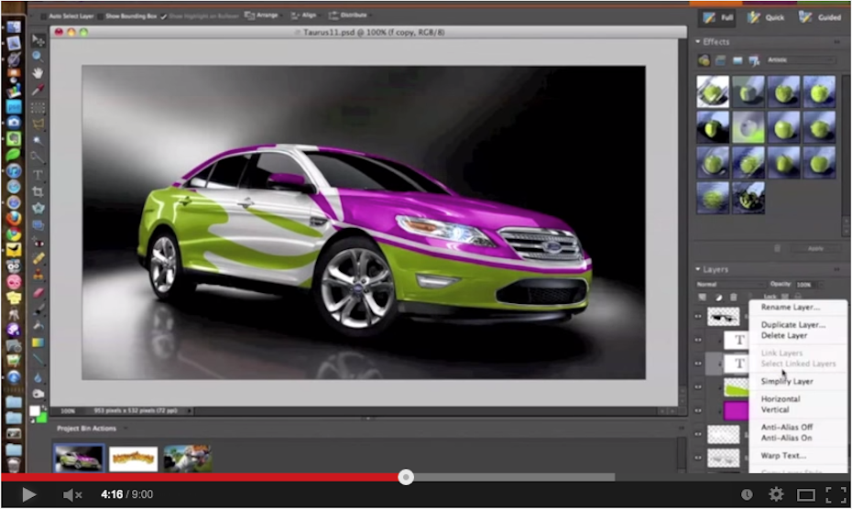Image resolution: width=852 pixels, height=509 pixels.
Task: Pick the Hand tool
Action: 38,72
